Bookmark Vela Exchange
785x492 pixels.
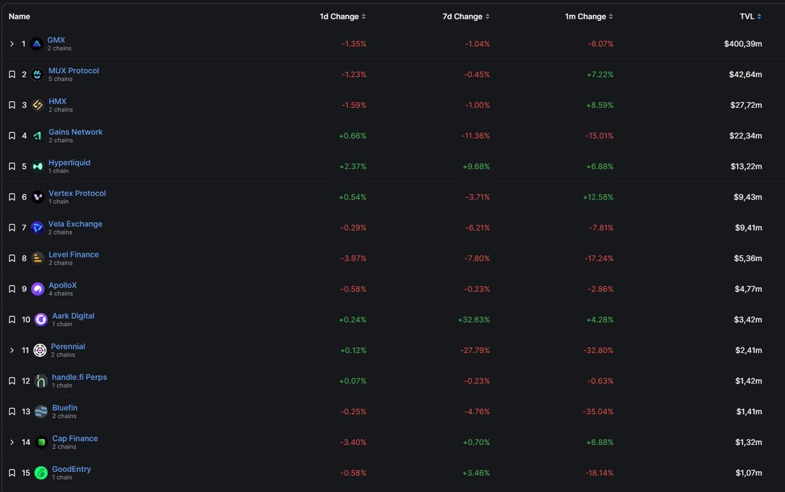(x=12, y=227)
